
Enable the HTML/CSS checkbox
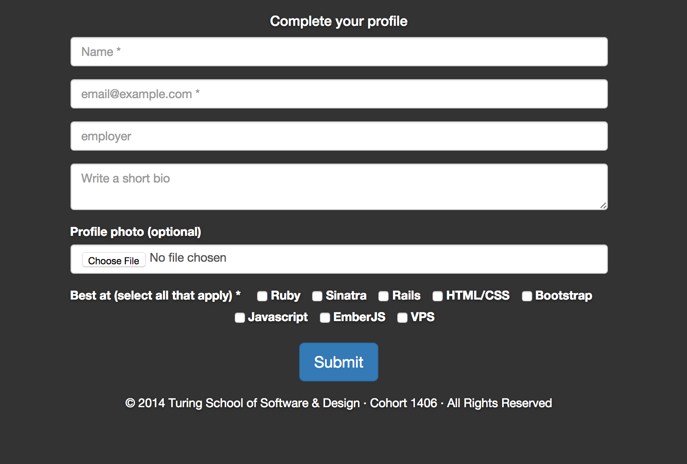click(438, 296)
